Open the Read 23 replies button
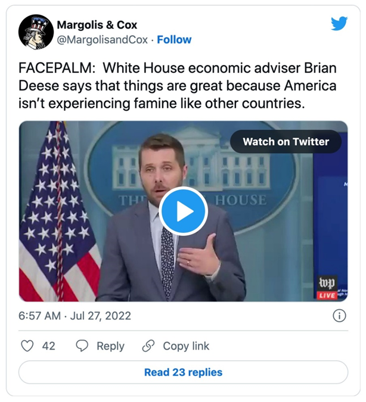Viewport: 366px width, 402px height. pos(183,372)
